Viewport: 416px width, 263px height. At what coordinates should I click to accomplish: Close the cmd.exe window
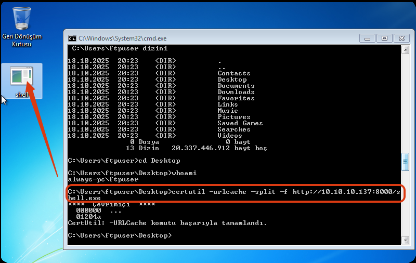[x=402, y=38]
